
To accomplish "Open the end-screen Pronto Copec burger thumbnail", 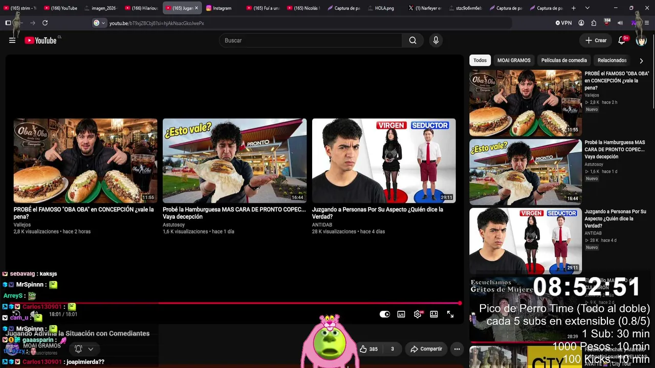I will [234, 161].
